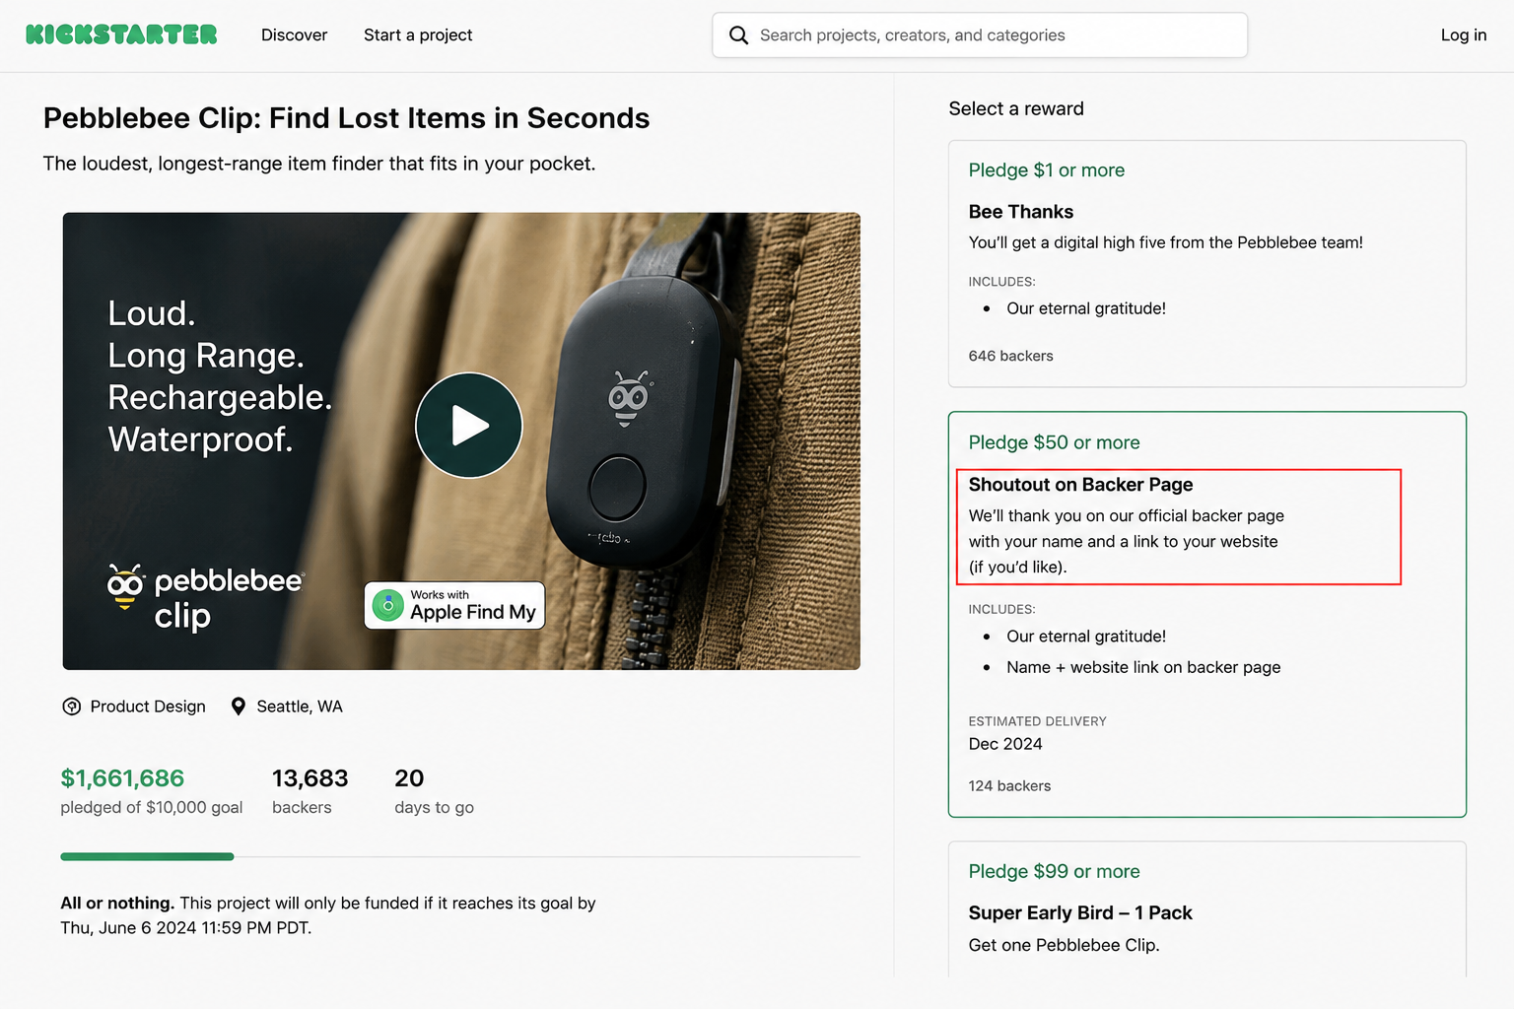Click the Name + website link bullet

(x=1143, y=667)
